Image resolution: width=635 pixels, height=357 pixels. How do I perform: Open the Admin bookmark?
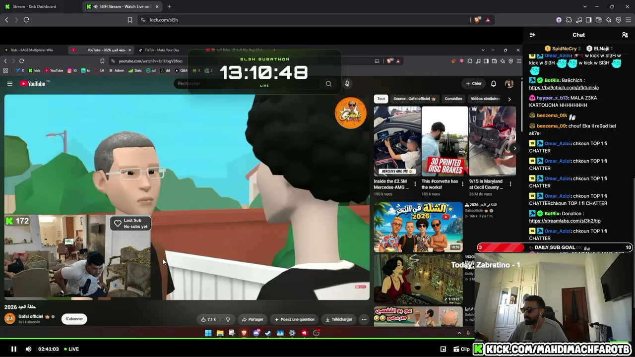(116, 70)
